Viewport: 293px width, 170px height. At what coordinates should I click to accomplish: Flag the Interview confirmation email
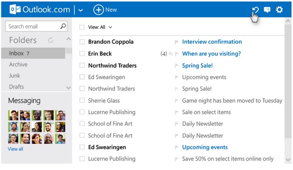coord(176,42)
